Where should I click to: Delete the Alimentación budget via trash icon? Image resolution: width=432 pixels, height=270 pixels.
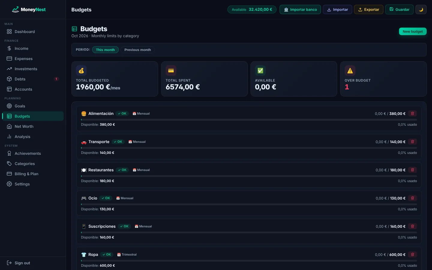(x=412, y=113)
